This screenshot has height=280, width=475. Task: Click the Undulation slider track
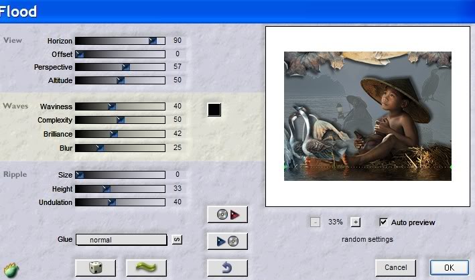click(120, 202)
